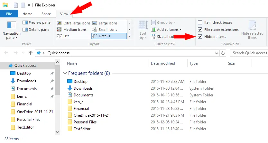The image size is (268, 143).
Task: Select Quick access in navigation pane
Action: [27, 66]
